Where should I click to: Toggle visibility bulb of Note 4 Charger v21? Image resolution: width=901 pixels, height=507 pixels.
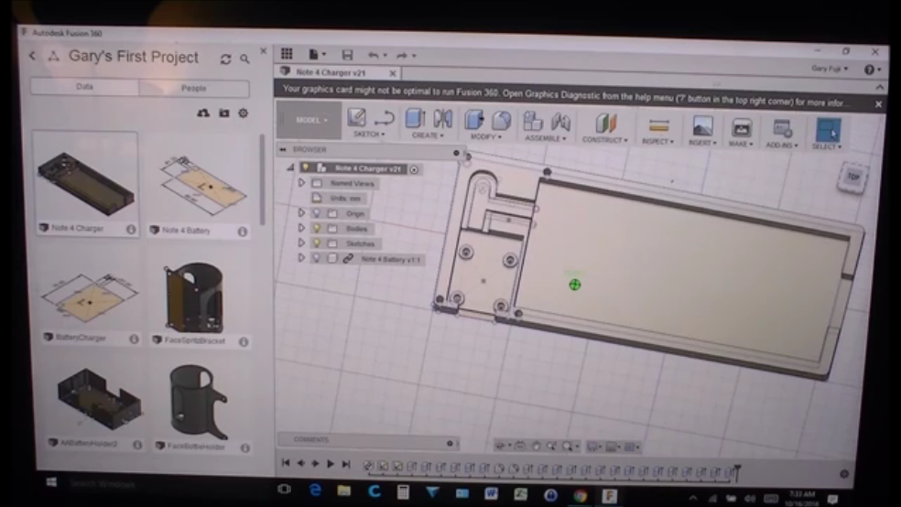click(306, 167)
